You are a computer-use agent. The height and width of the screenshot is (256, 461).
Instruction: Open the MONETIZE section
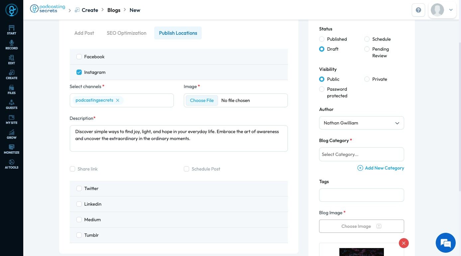12,149
